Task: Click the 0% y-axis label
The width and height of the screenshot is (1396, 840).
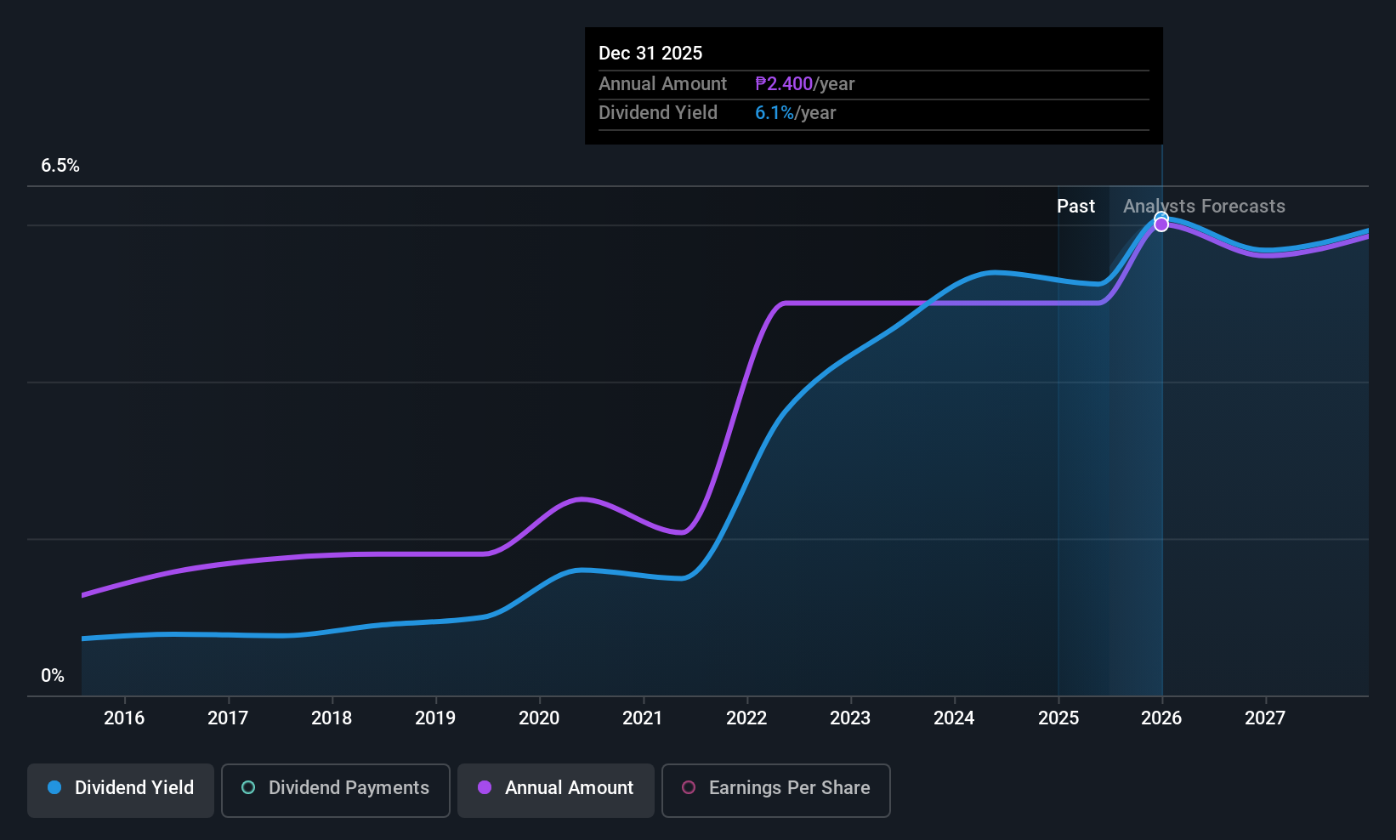Action: point(53,676)
